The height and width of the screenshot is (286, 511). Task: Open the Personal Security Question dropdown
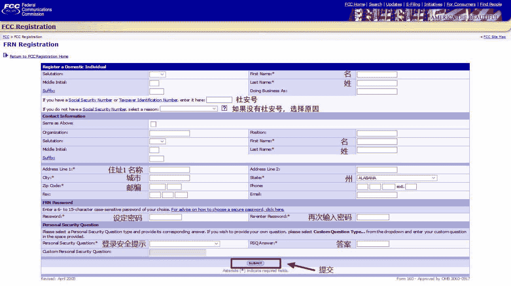coord(184,244)
